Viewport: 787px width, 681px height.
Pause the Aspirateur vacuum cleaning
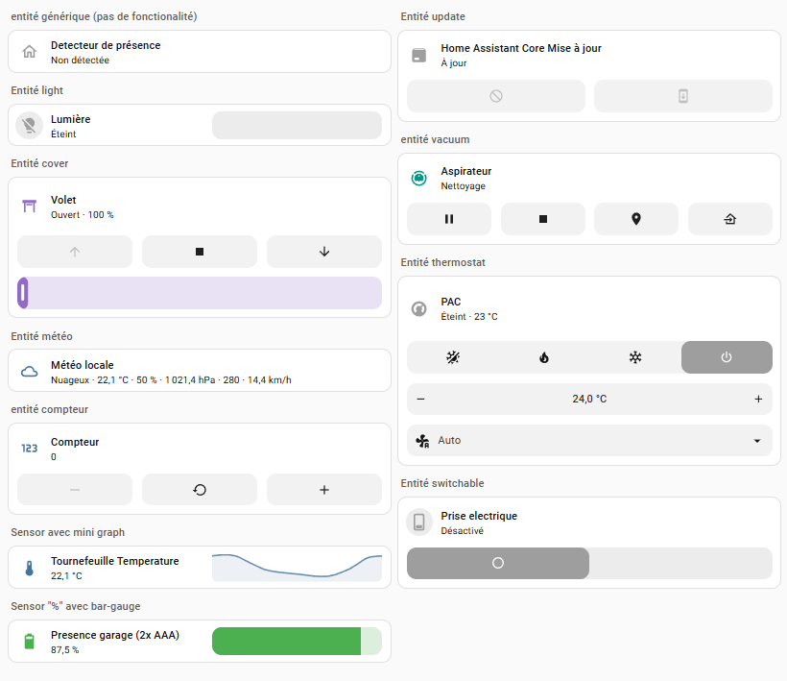[448, 219]
